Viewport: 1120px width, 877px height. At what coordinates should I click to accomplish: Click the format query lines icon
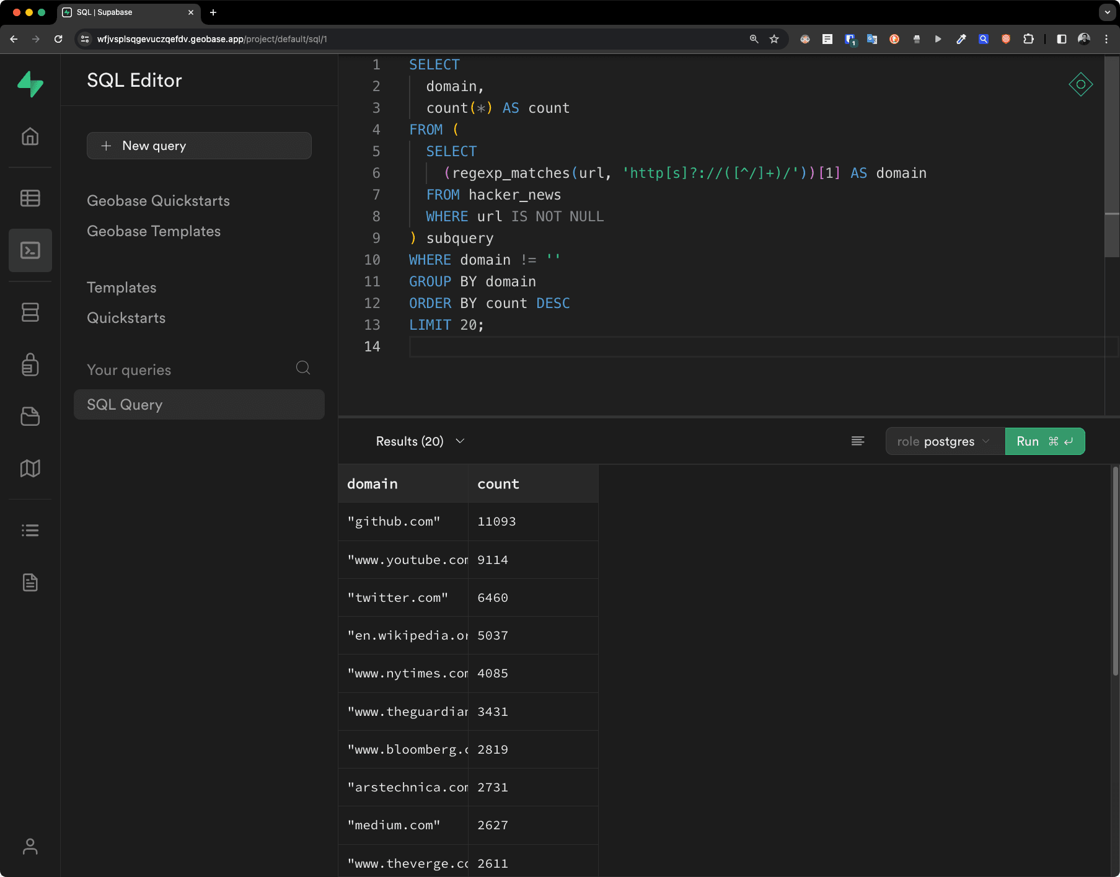pos(858,441)
